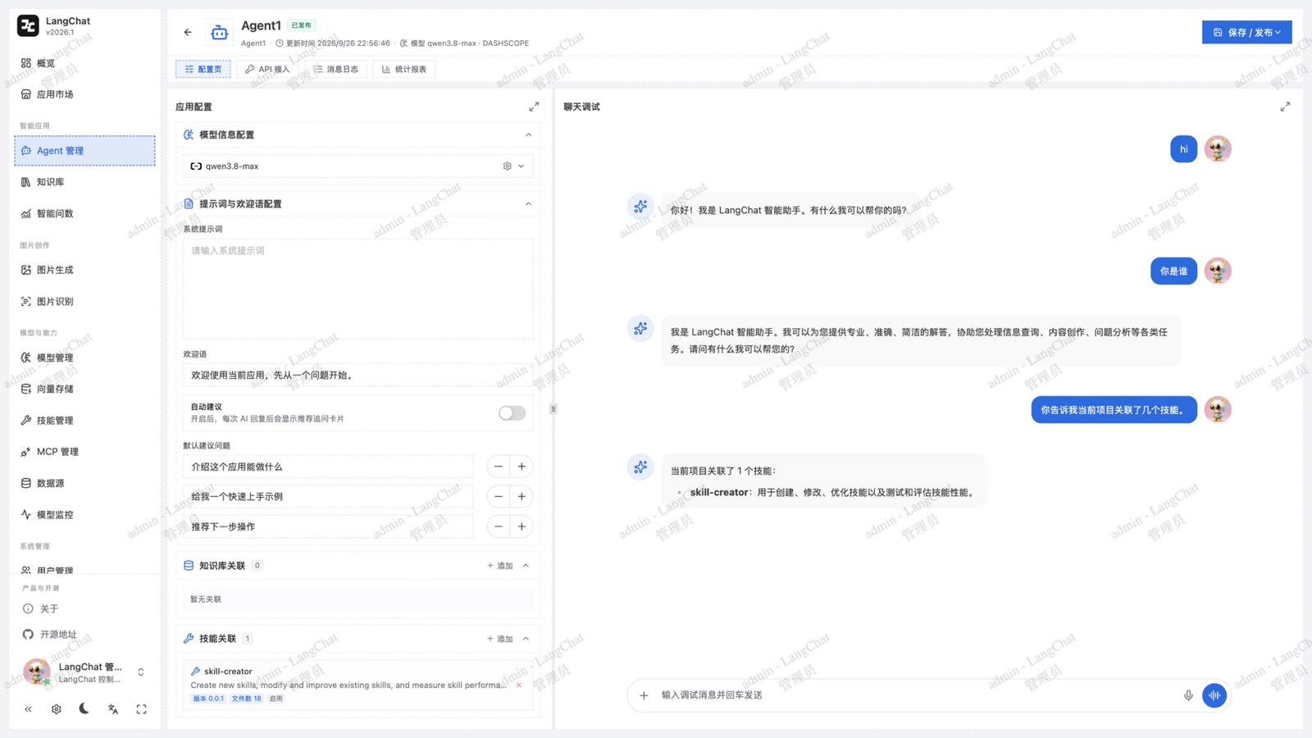This screenshot has width=1312, height=738.
Task: Add a knowledge base via 添加 in 知识库关联
Action: click(x=499, y=566)
